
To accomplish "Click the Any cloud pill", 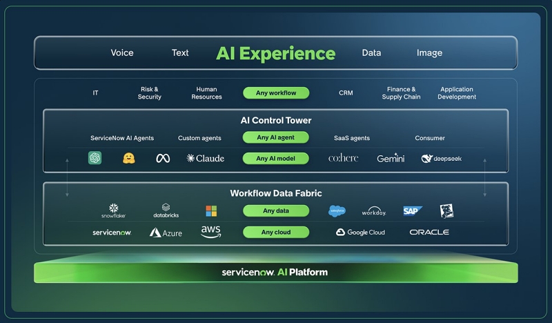I will click(x=276, y=233).
